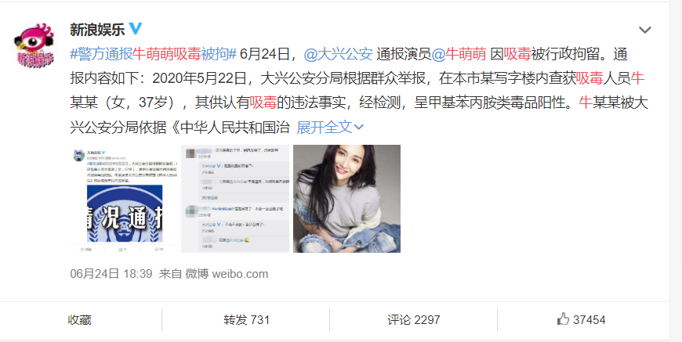Click the blue verified badge beside 新浪娱乐
Image resolution: width=682 pixels, height=342 pixels.
pyautogui.click(x=136, y=29)
